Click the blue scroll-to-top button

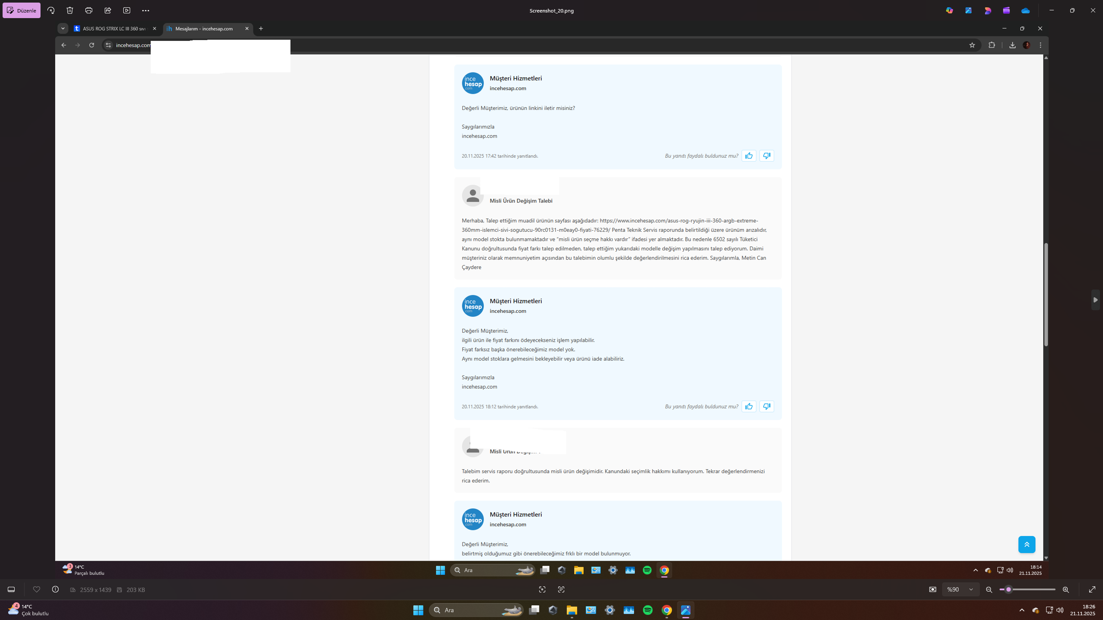point(1027,544)
